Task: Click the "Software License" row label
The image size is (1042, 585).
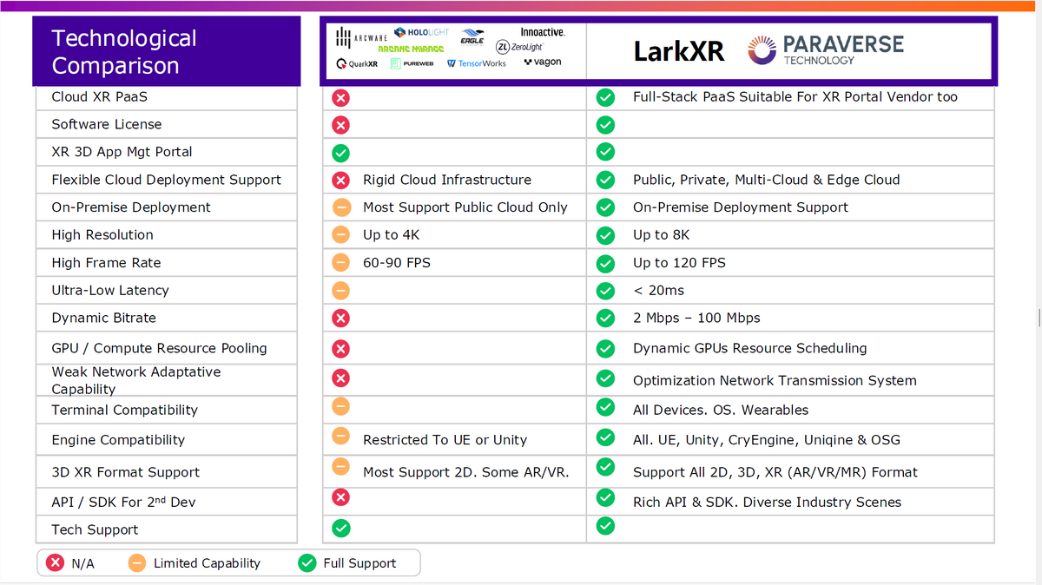Action: click(107, 125)
